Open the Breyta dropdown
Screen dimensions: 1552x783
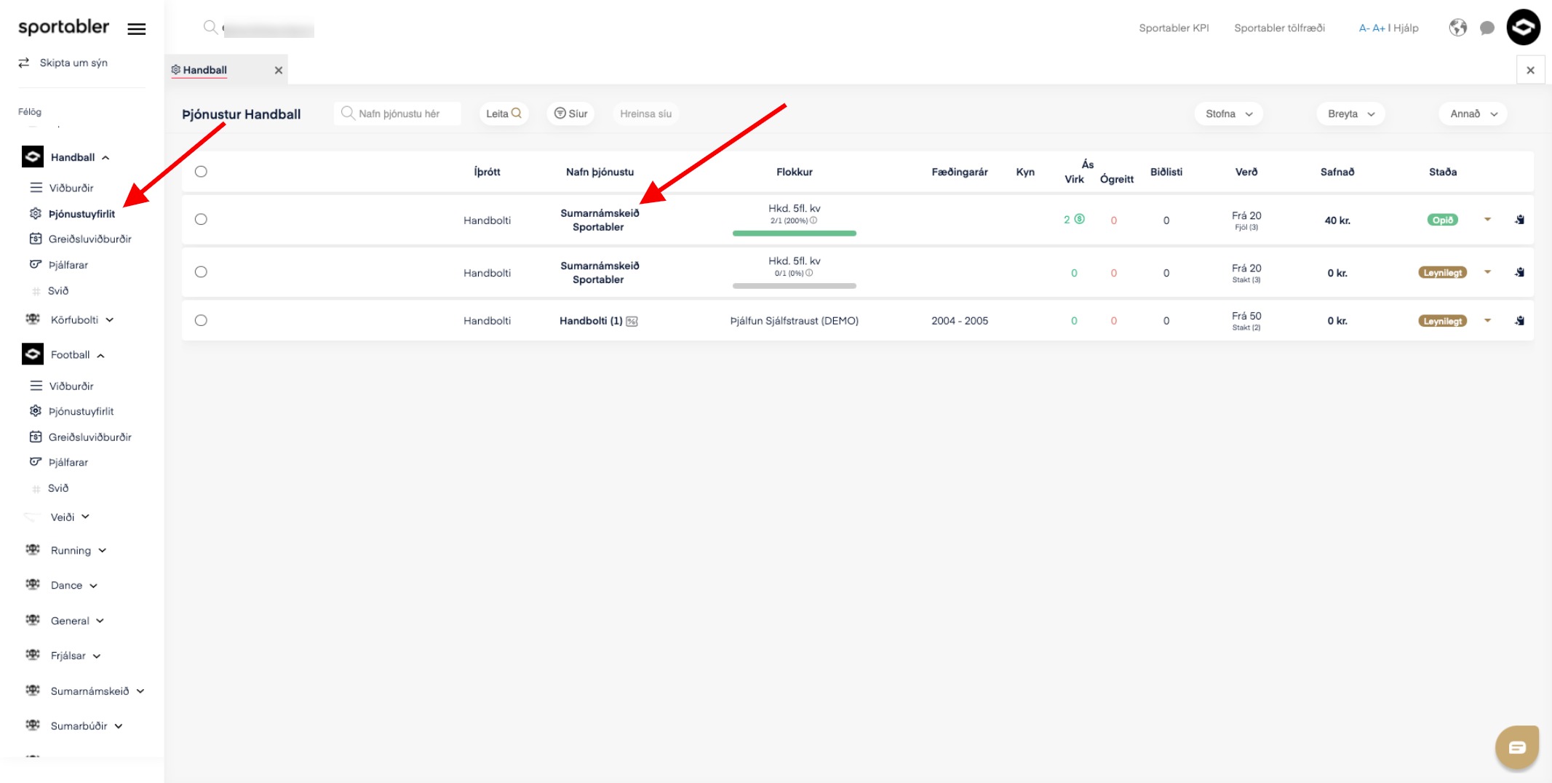point(1351,114)
